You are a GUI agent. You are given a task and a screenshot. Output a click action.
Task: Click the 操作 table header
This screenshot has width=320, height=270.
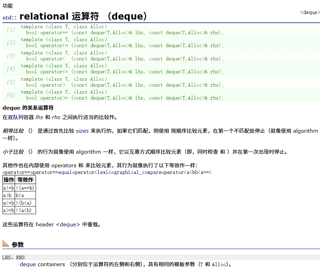tap(9, 180)
